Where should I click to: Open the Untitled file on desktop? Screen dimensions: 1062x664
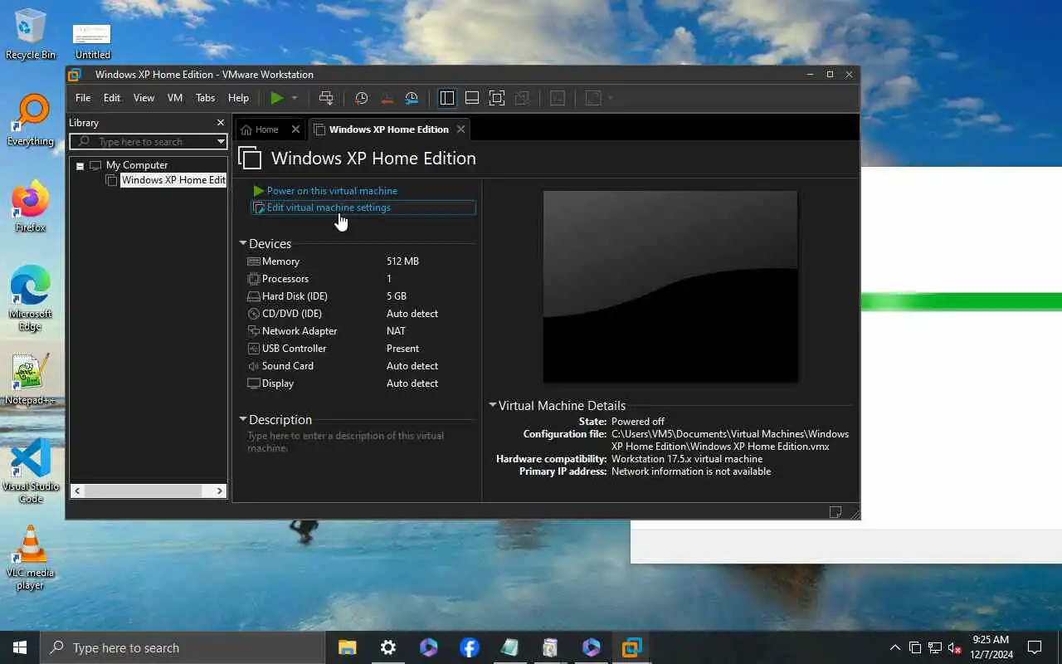pos(92,41)
